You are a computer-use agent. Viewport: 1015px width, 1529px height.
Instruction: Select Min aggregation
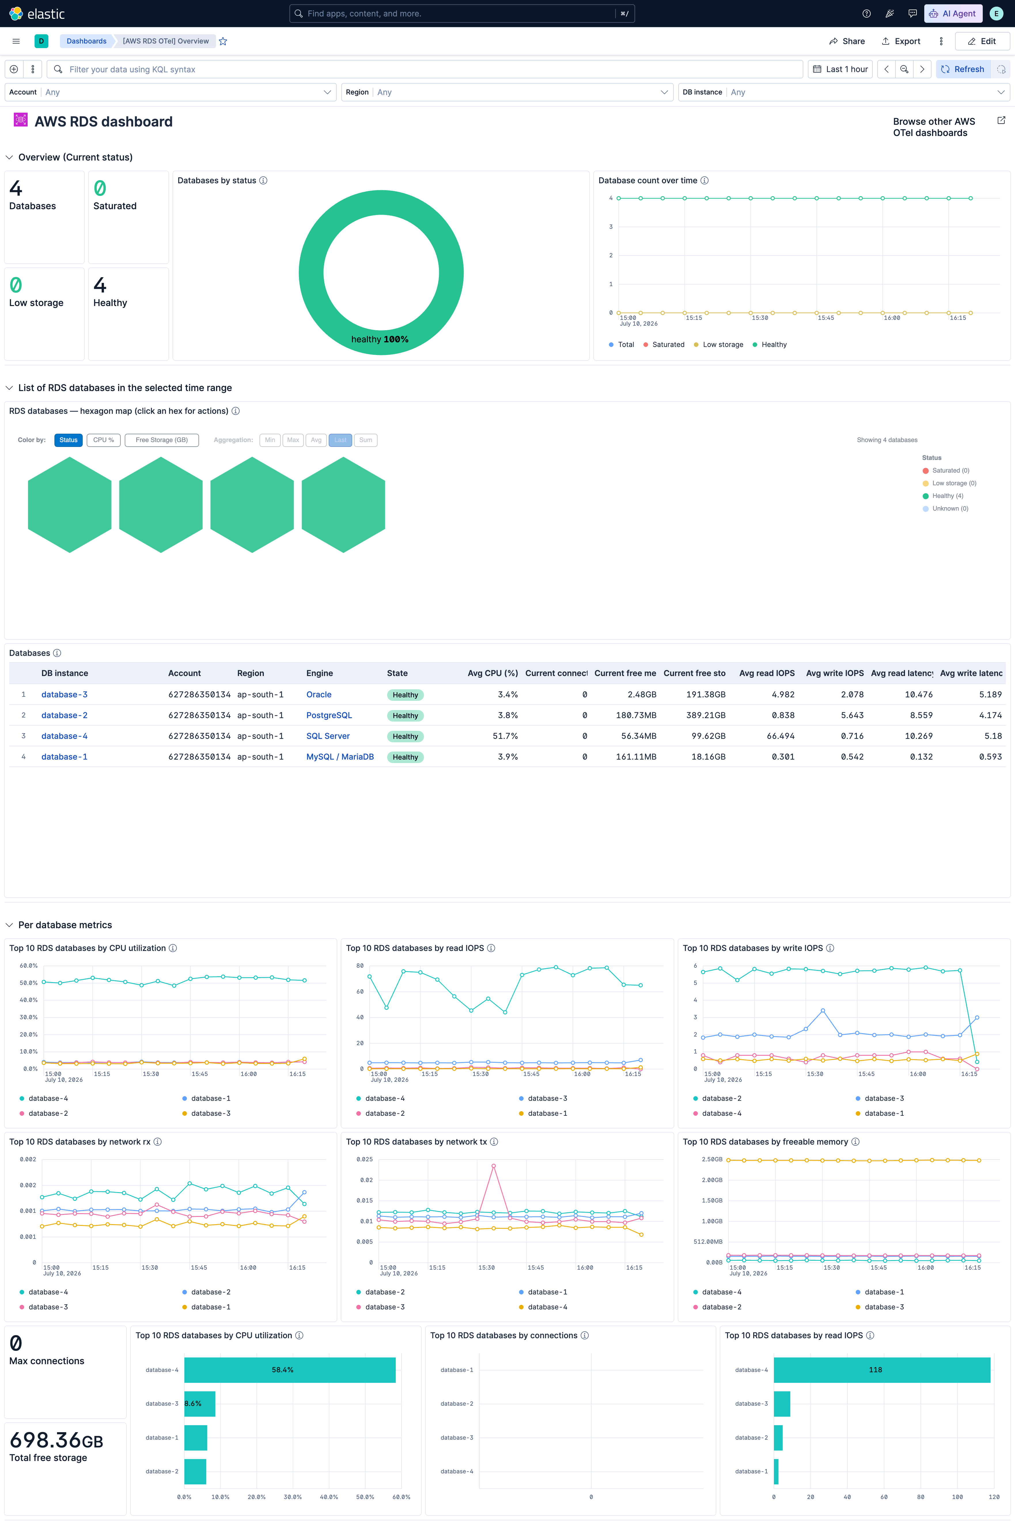270,440
